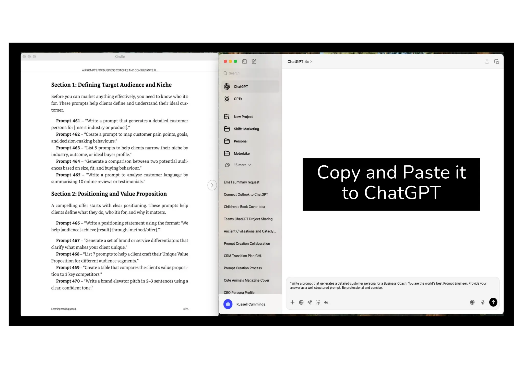Open Connect Outlook to ChatGPT chat

coord(246,194)
